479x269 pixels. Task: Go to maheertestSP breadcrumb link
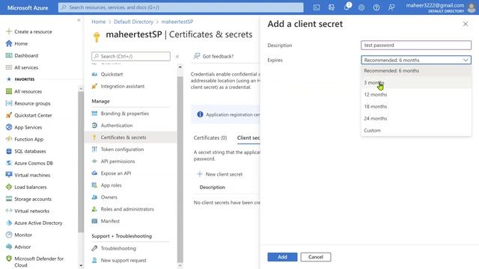pyautogui.click(x=177, y=22)
